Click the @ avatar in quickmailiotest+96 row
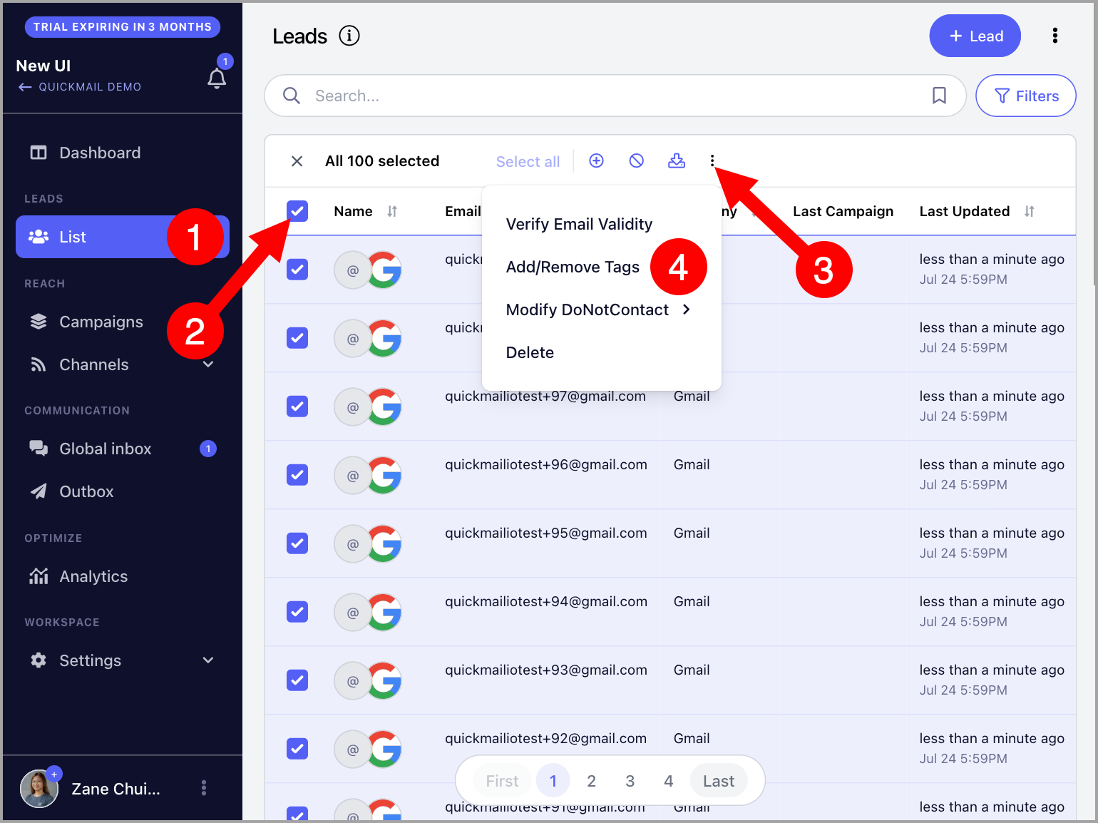This screenshot has width=1098, height=823. [352, 476]
